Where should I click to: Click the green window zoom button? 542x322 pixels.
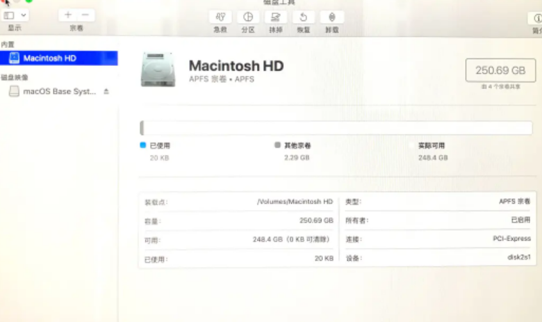[29, 1]
